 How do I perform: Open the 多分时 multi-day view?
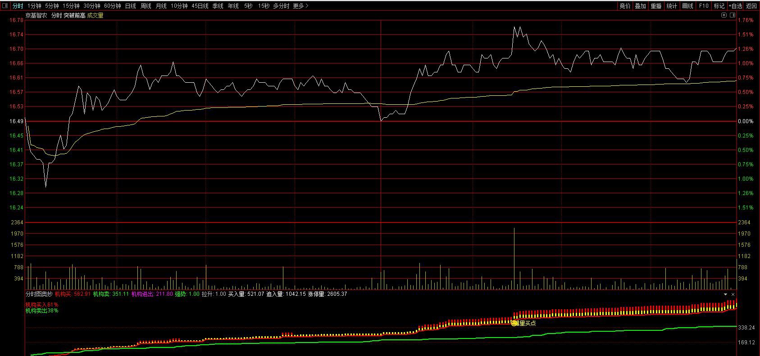281,6
